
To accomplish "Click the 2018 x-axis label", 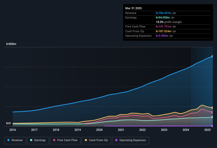I will point(56,130).
